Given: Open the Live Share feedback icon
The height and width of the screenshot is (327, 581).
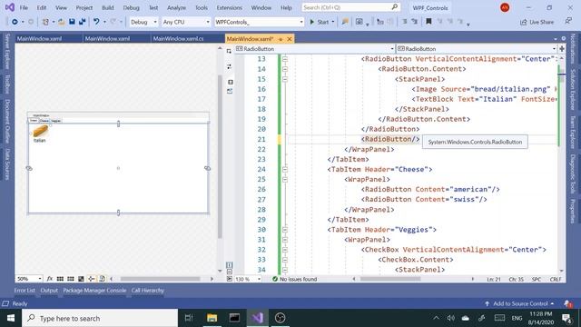Looking at the screenshot, I should (x=568, y=22).
